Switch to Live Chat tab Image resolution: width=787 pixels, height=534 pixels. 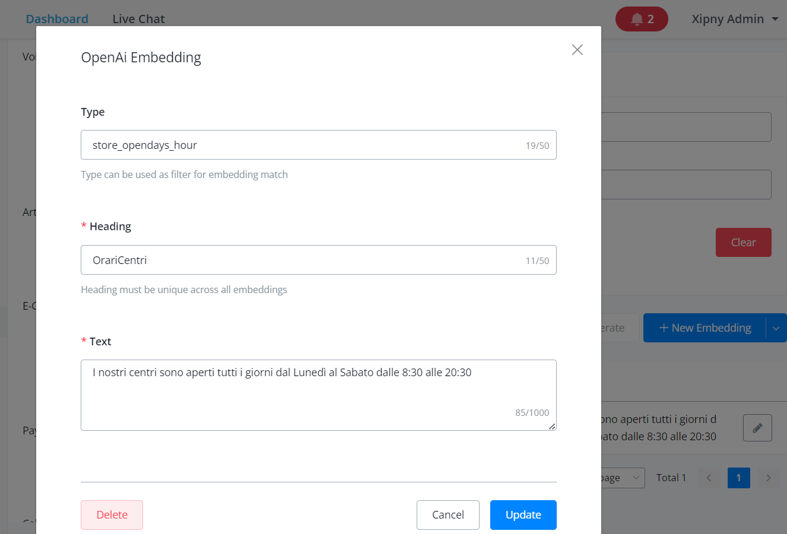coord(138,19)
